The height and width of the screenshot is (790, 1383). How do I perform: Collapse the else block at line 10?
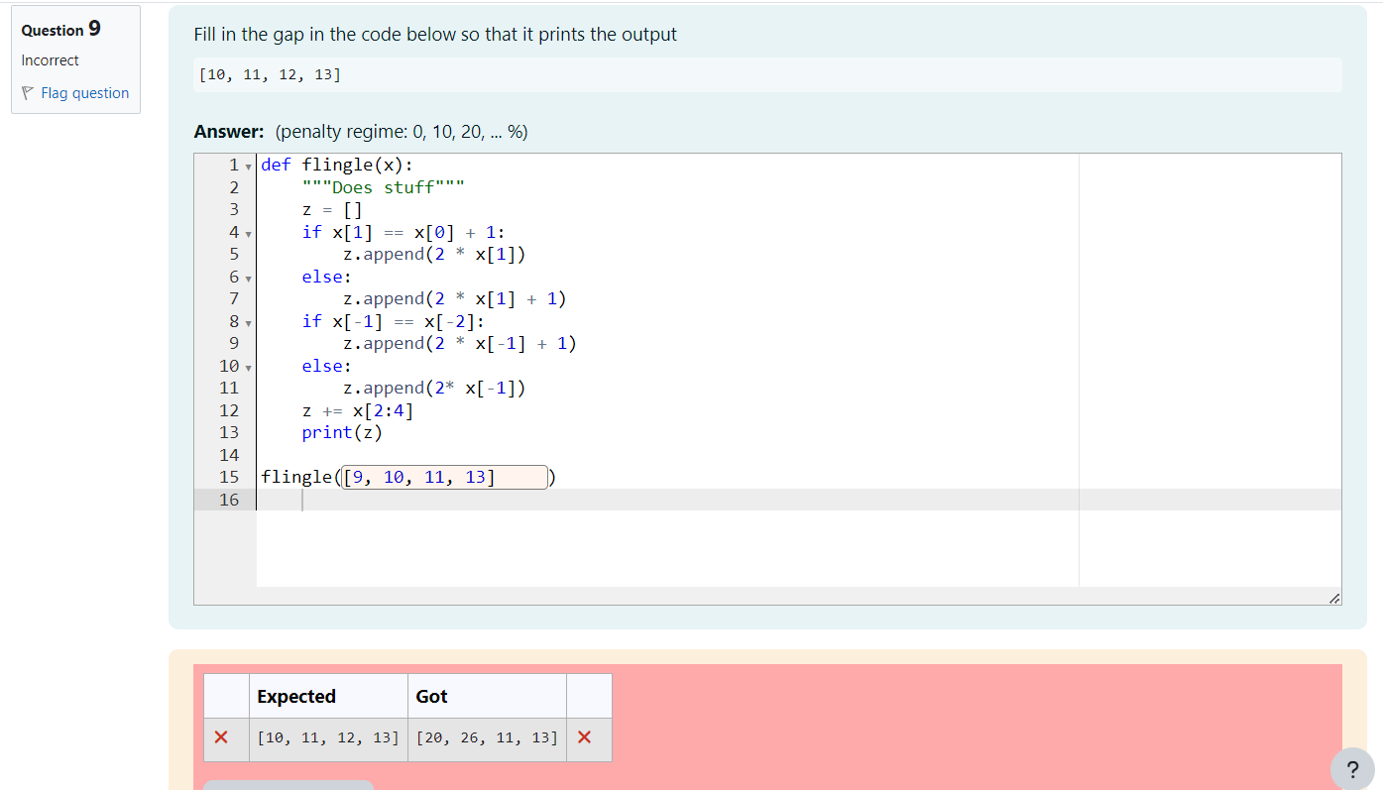click(247, 367)
